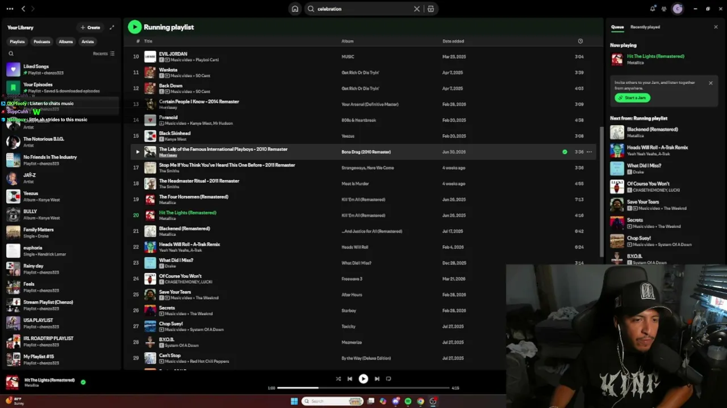Open the three-dot app menu

point(10,8)
